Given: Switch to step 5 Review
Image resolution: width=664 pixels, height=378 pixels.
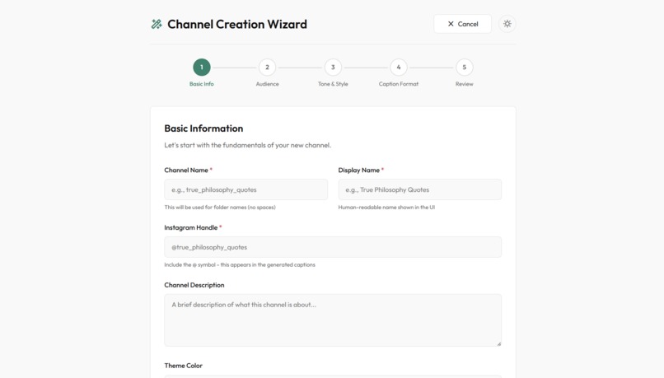Looking at the screenshot, I should point(464,68).
